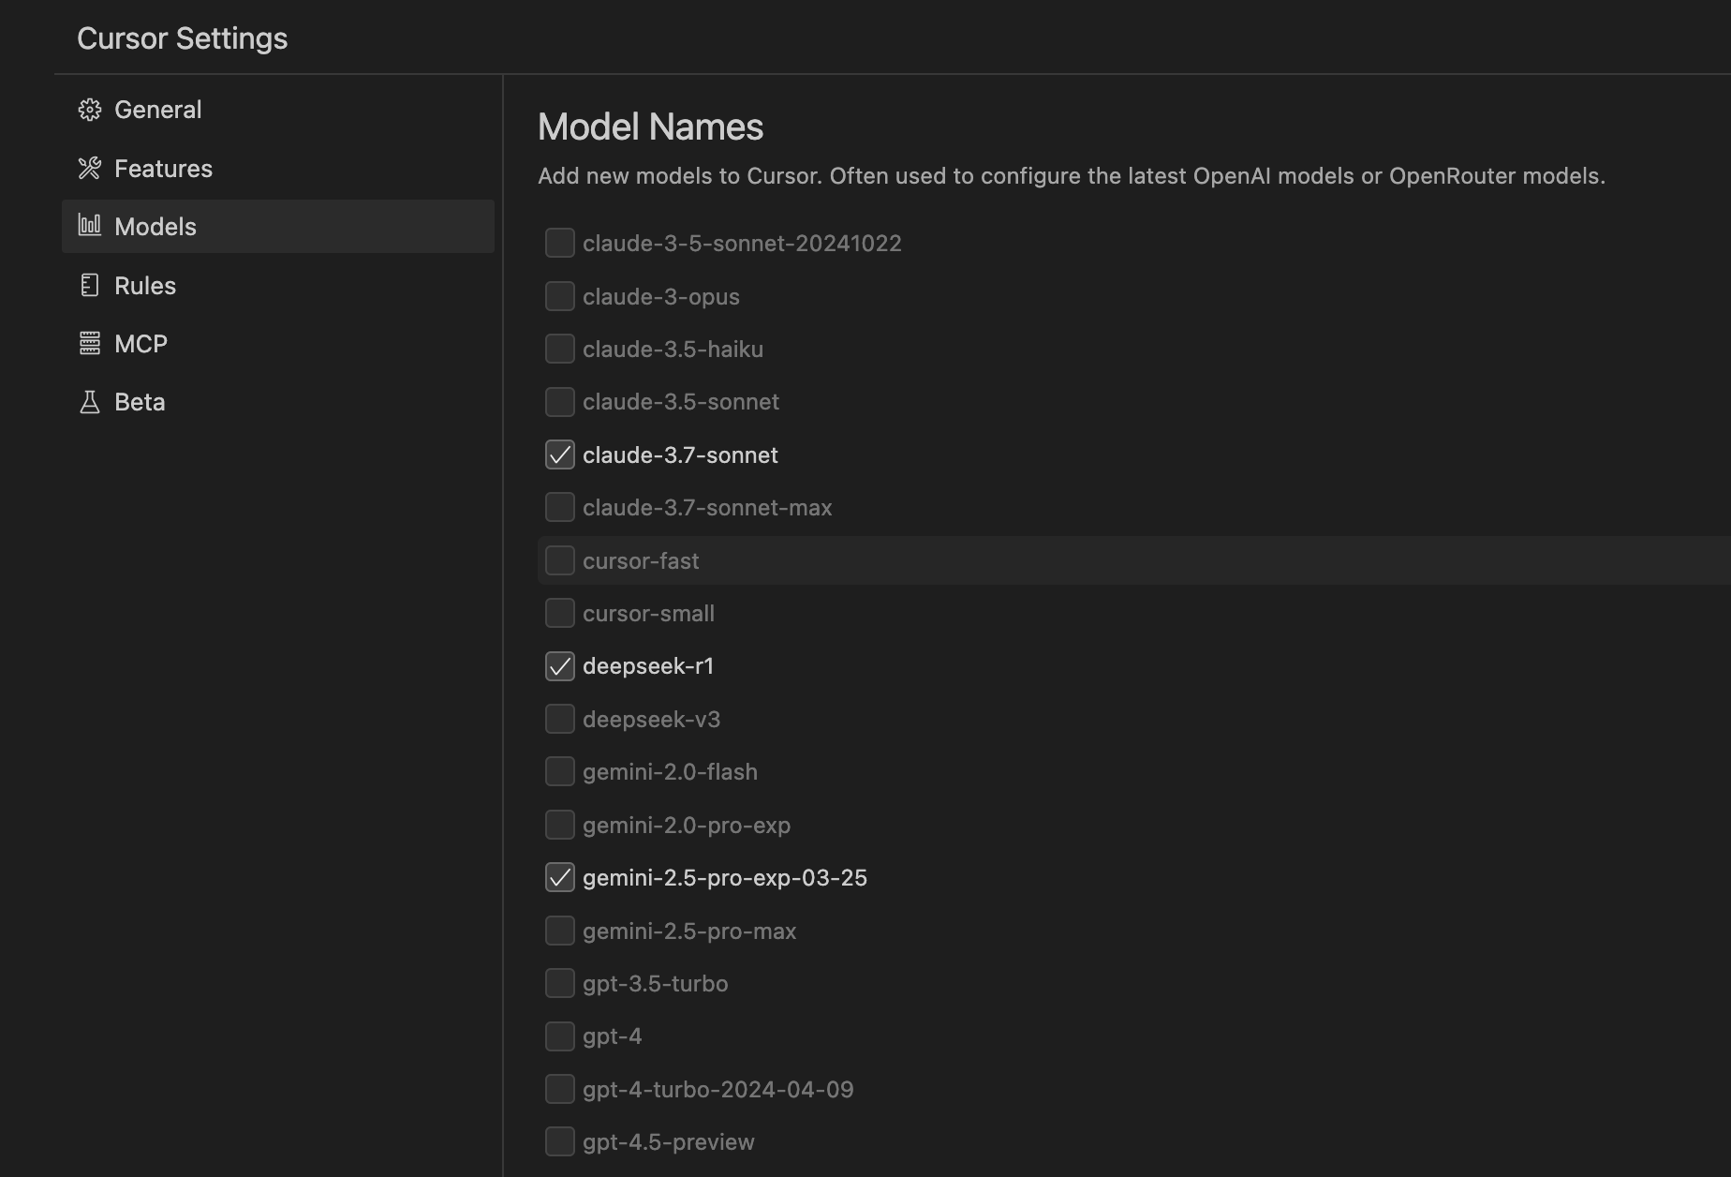Click the Beta flask icon

pyautogui.click(x=90, y=402)
